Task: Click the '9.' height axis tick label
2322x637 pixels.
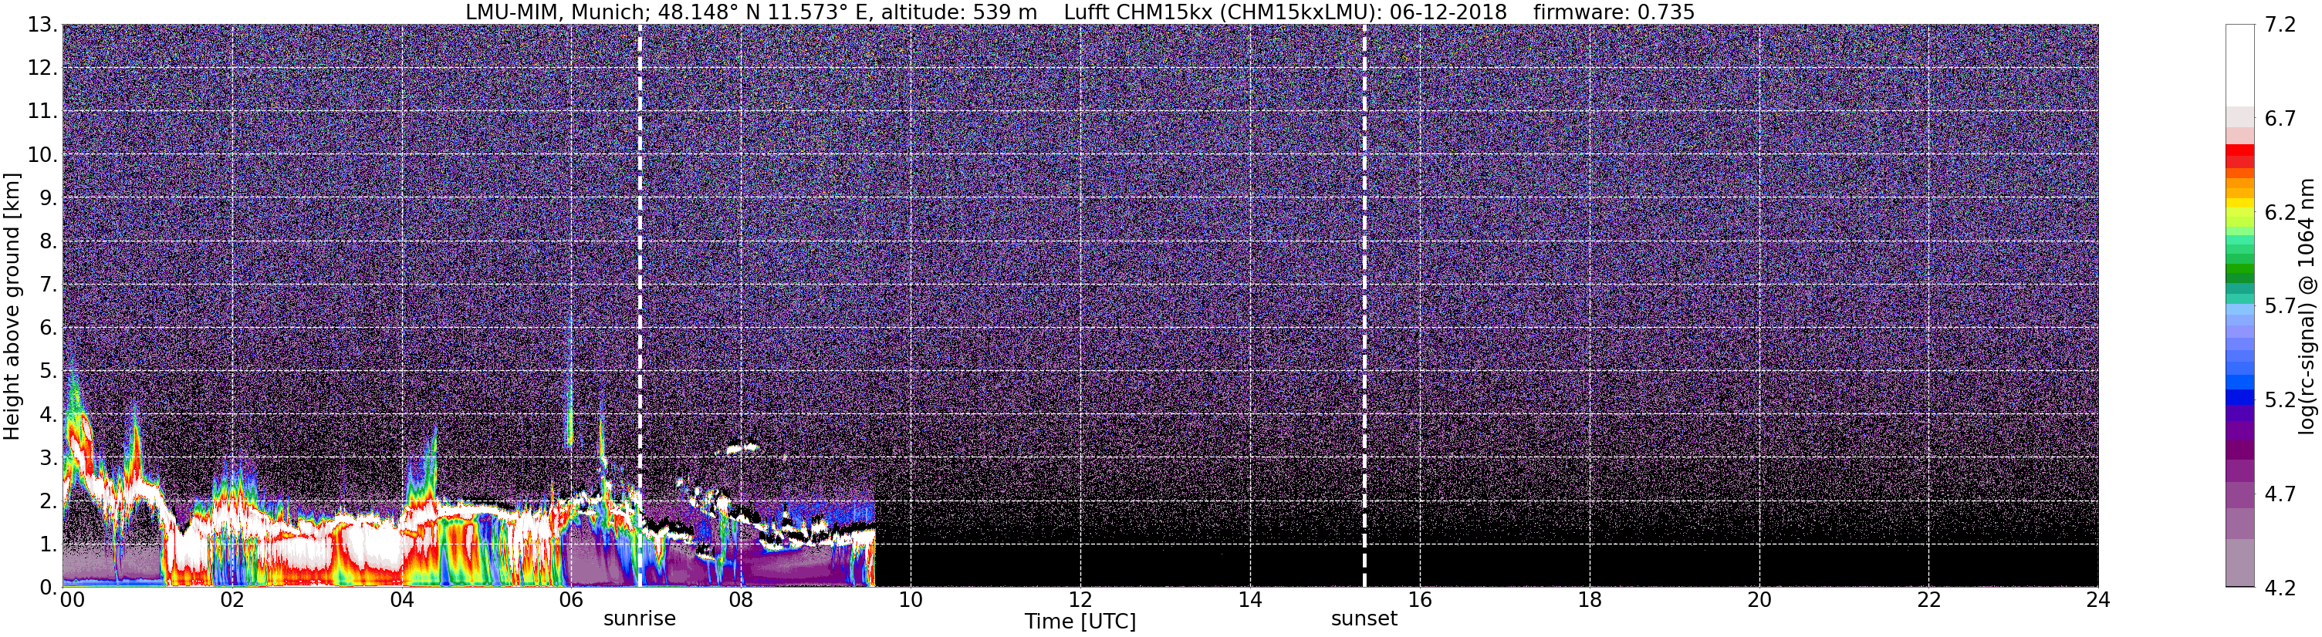Action: click(x=48, y=198)
